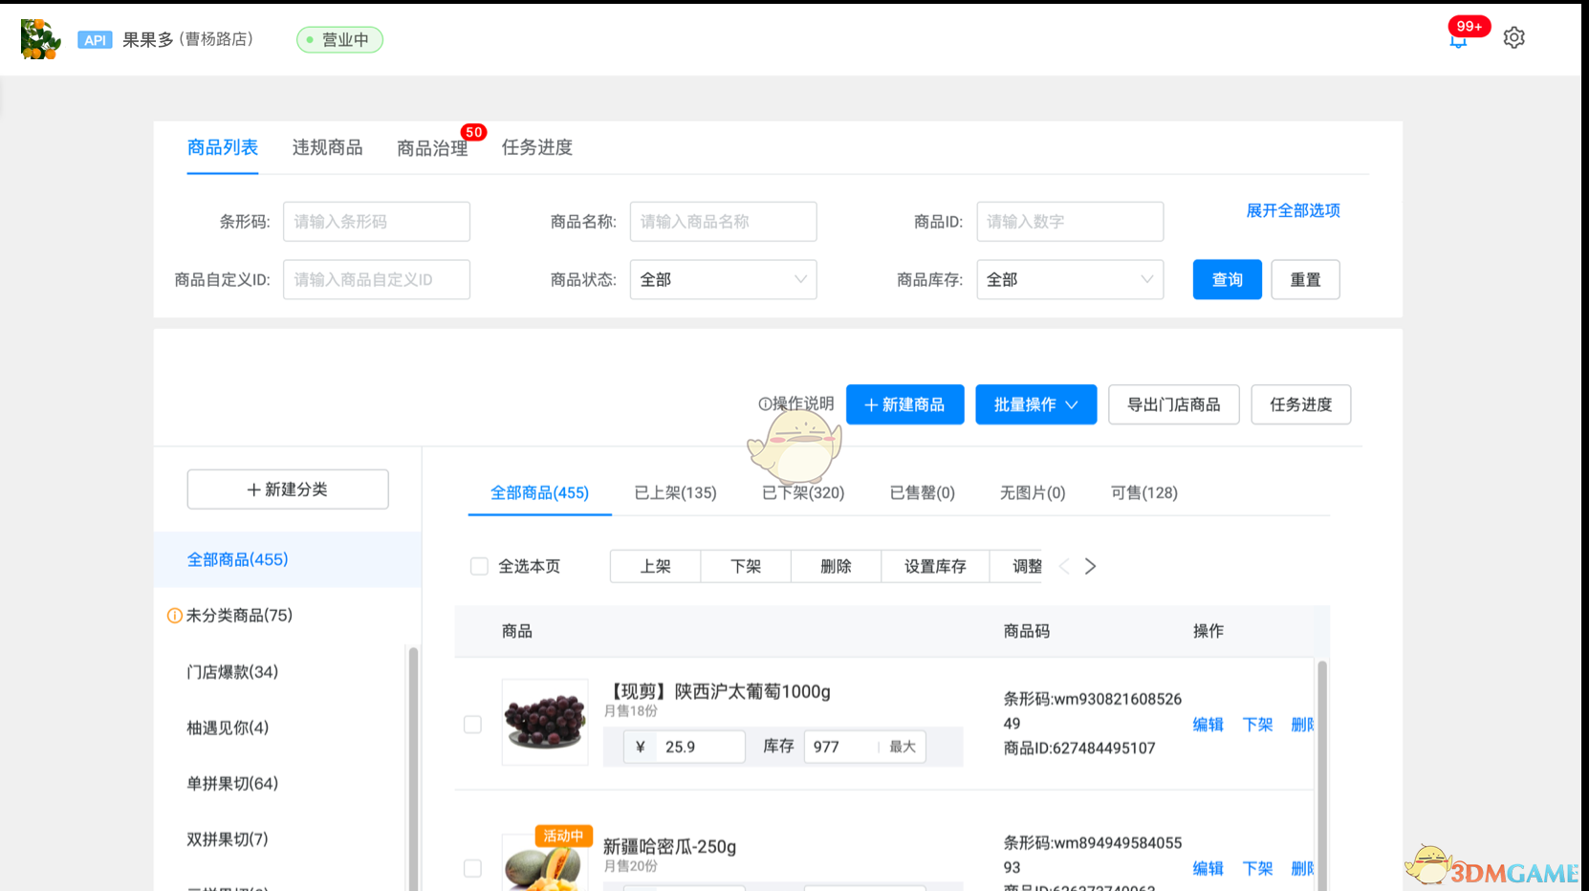Click the 查询 search button

[1227, 279]
